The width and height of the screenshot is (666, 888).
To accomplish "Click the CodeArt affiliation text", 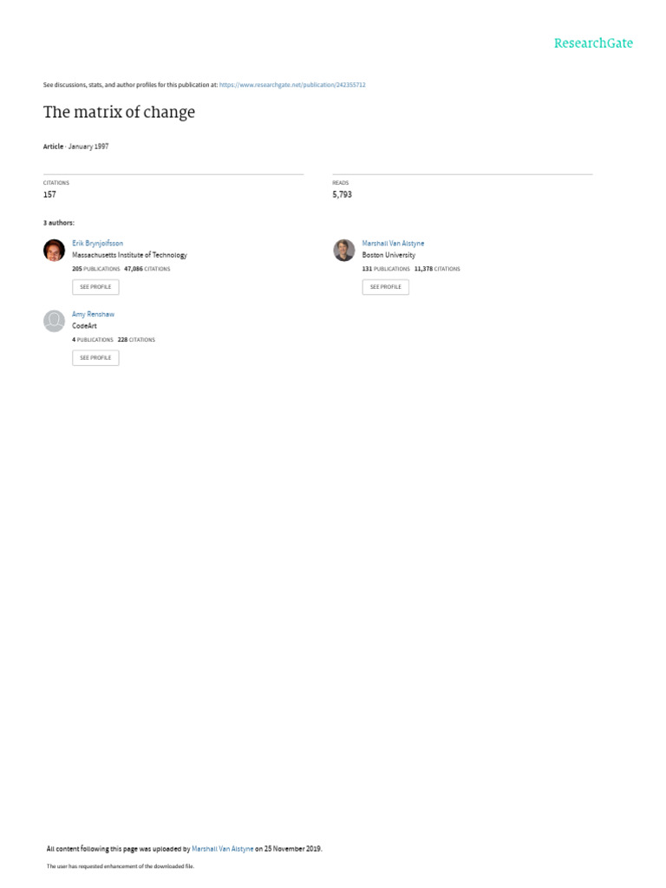I will coord(84,326).
